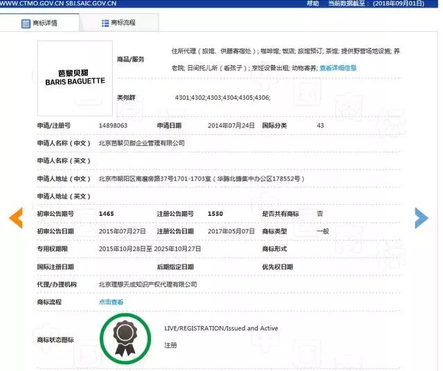
Task: Select agency 北京理想天成知识产权代理有限公司
Action: click(x=147, y=284)
